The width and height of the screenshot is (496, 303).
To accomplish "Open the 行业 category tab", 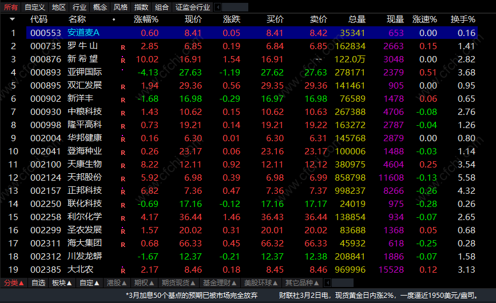I will point(80,7).
